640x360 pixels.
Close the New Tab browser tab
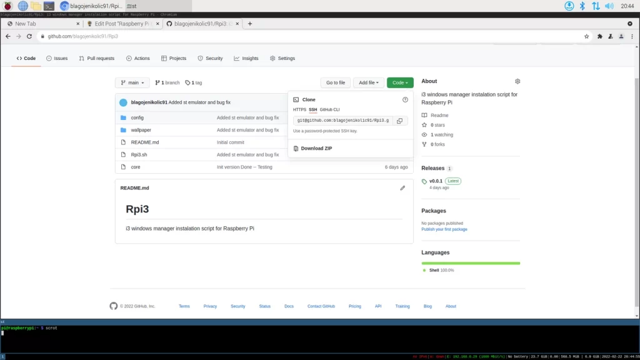click(x=78, y=24)
